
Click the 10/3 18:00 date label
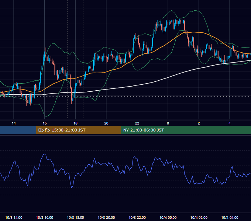(75, 217)
